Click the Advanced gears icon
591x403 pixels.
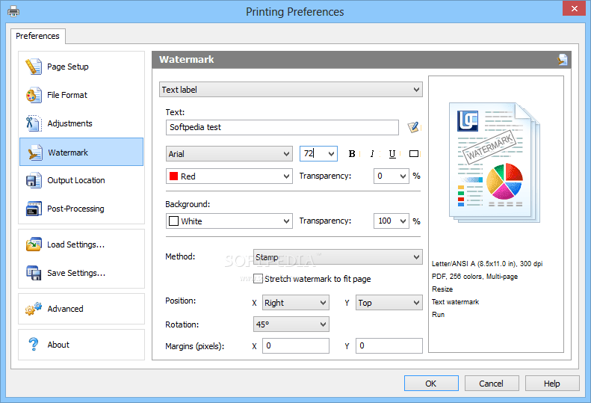pos(34,309)
